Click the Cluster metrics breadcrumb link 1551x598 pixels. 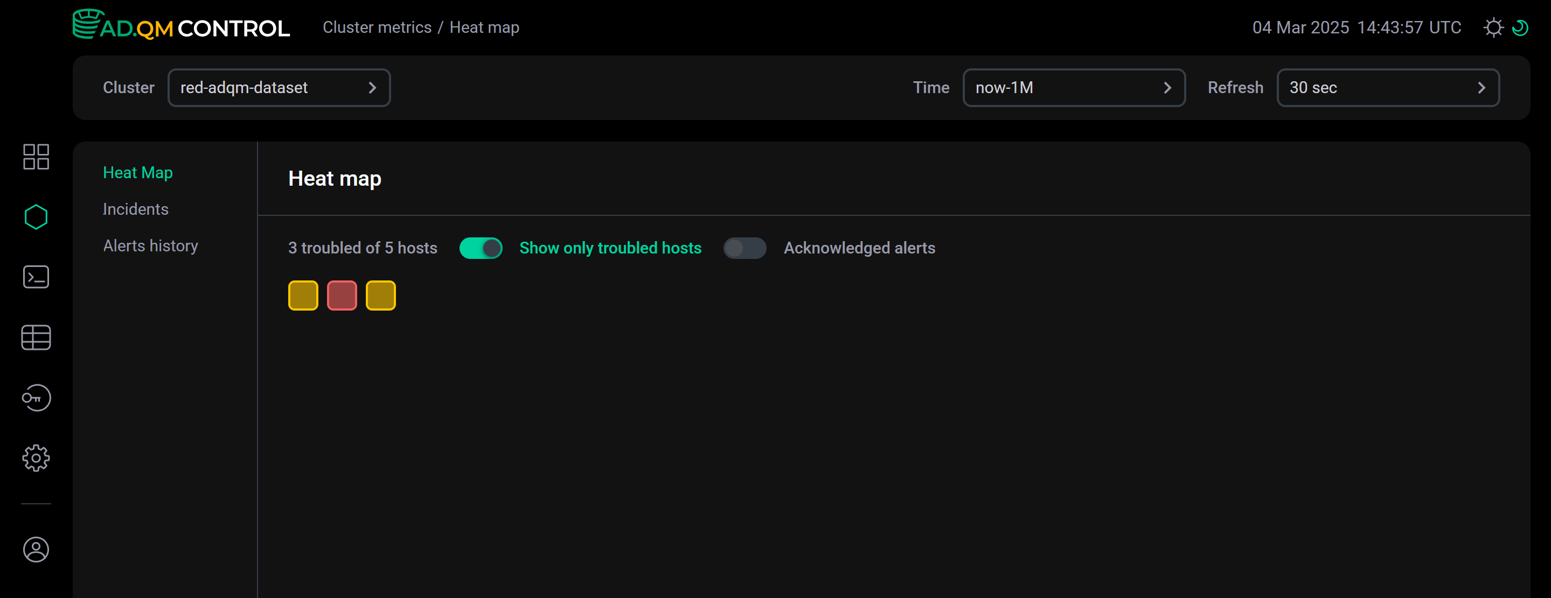click(377, 27)
